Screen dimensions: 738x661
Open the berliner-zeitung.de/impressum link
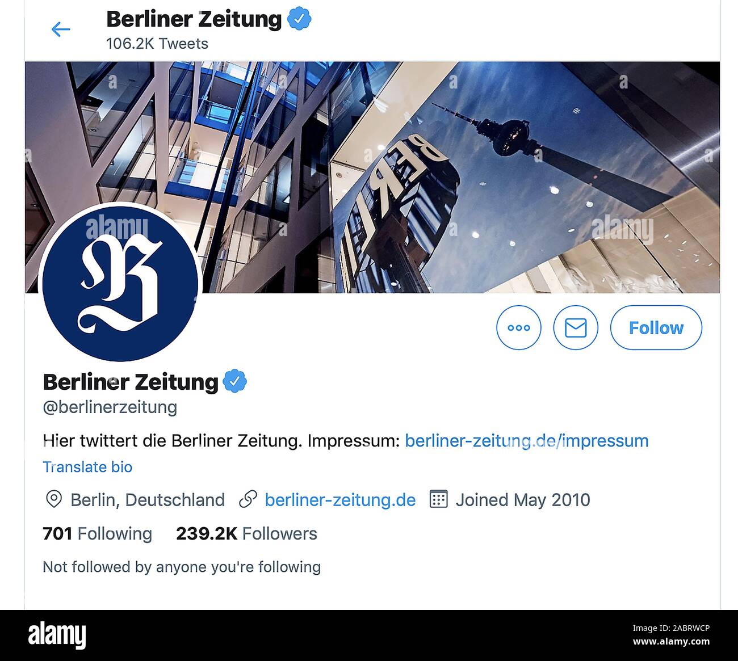click(526, 440)
